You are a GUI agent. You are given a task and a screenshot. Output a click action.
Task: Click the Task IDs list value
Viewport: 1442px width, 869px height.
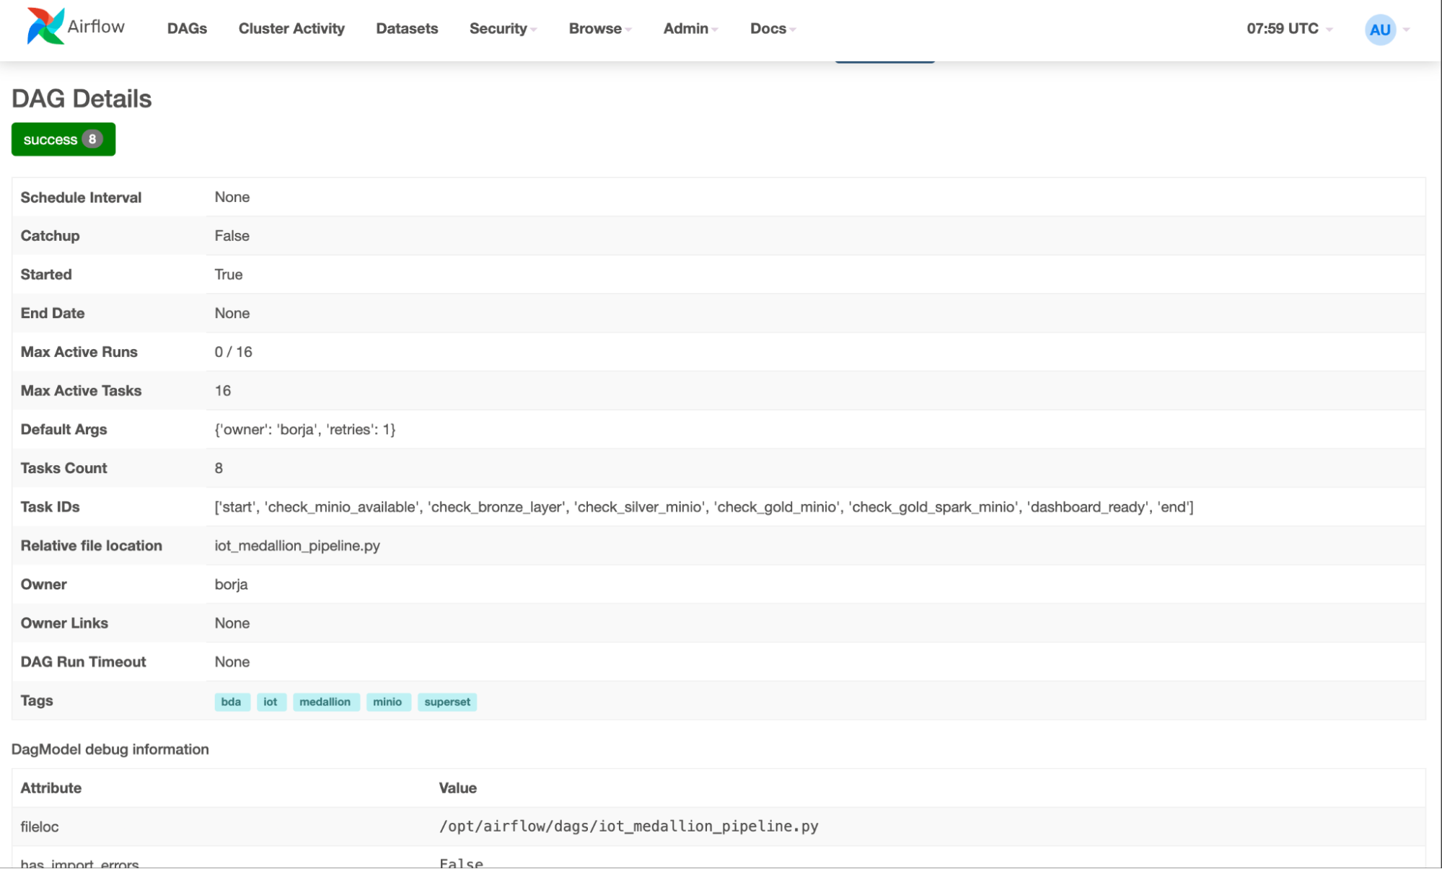(x=704, y=507)
